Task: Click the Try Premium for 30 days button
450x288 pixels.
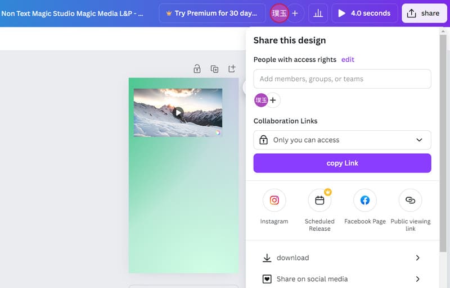Action: click(212, 13)
